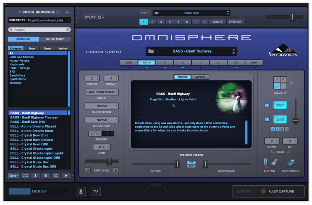Toggle the LATCH trigger button

click(x=95, y=133)
